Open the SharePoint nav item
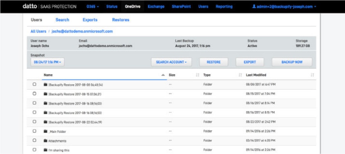 [x=181, y=7]
